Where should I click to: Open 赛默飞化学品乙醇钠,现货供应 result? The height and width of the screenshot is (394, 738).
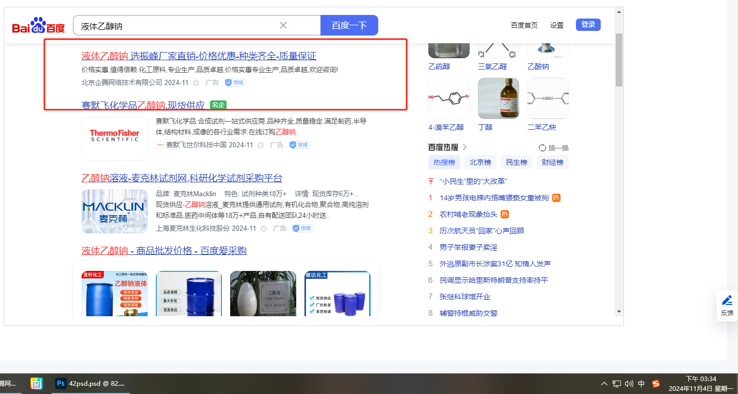[x=143, y=105]
